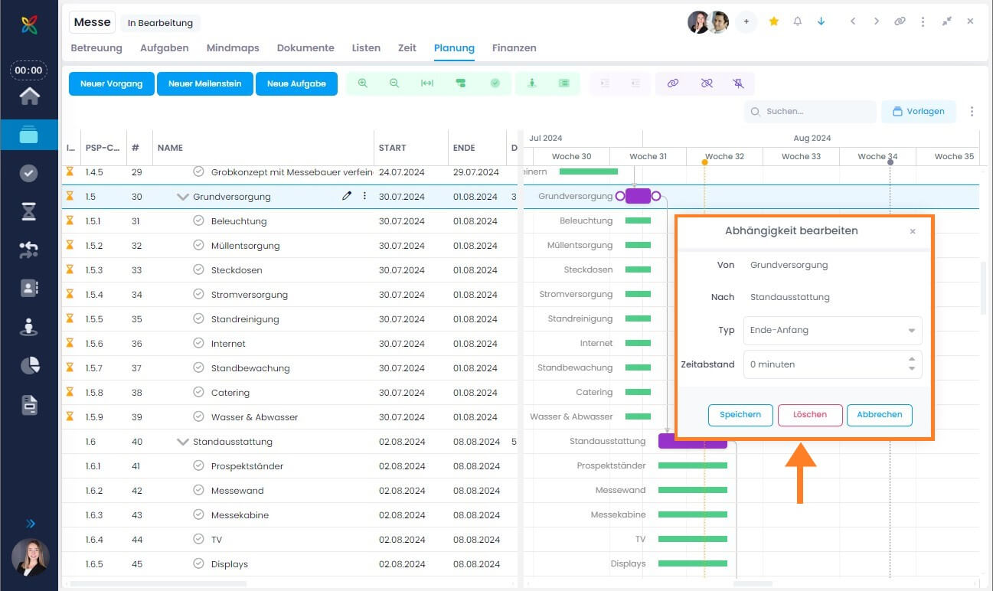Click the zoom in magnifier icon
Screen dimensions: 993x591
(363, 83)
